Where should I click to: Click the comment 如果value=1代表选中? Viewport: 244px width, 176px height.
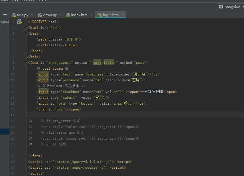pos(61,86)
